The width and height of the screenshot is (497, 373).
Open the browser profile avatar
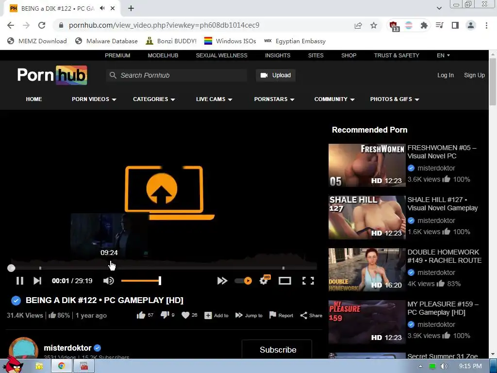pos(471,25)
